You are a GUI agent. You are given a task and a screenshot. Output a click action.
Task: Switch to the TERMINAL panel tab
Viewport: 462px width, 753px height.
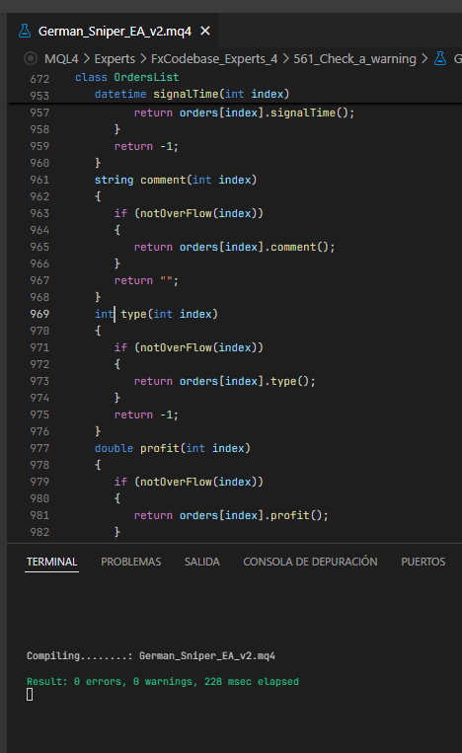point(52,562)
